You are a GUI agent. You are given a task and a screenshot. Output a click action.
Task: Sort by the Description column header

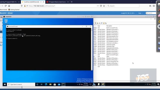click(109, 26)
